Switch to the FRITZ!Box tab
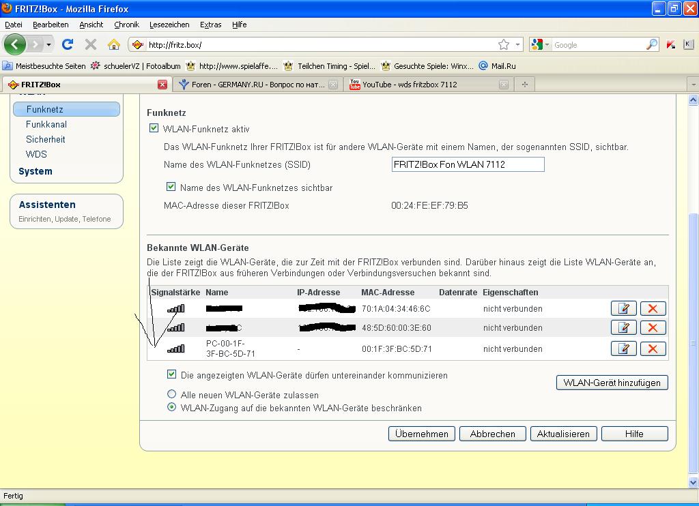699x506 pixels. [x=86, y=84]
